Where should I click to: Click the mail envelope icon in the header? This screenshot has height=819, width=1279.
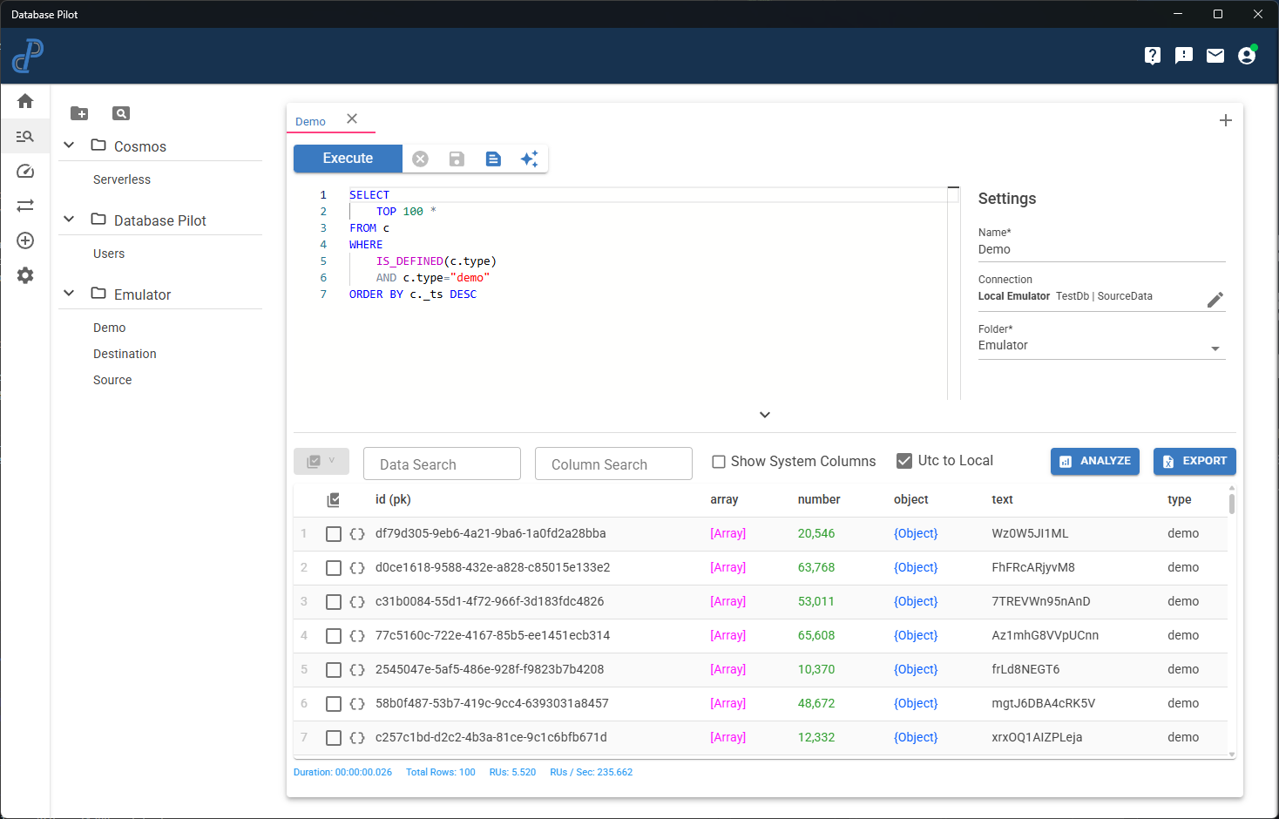click(1215, 55)
